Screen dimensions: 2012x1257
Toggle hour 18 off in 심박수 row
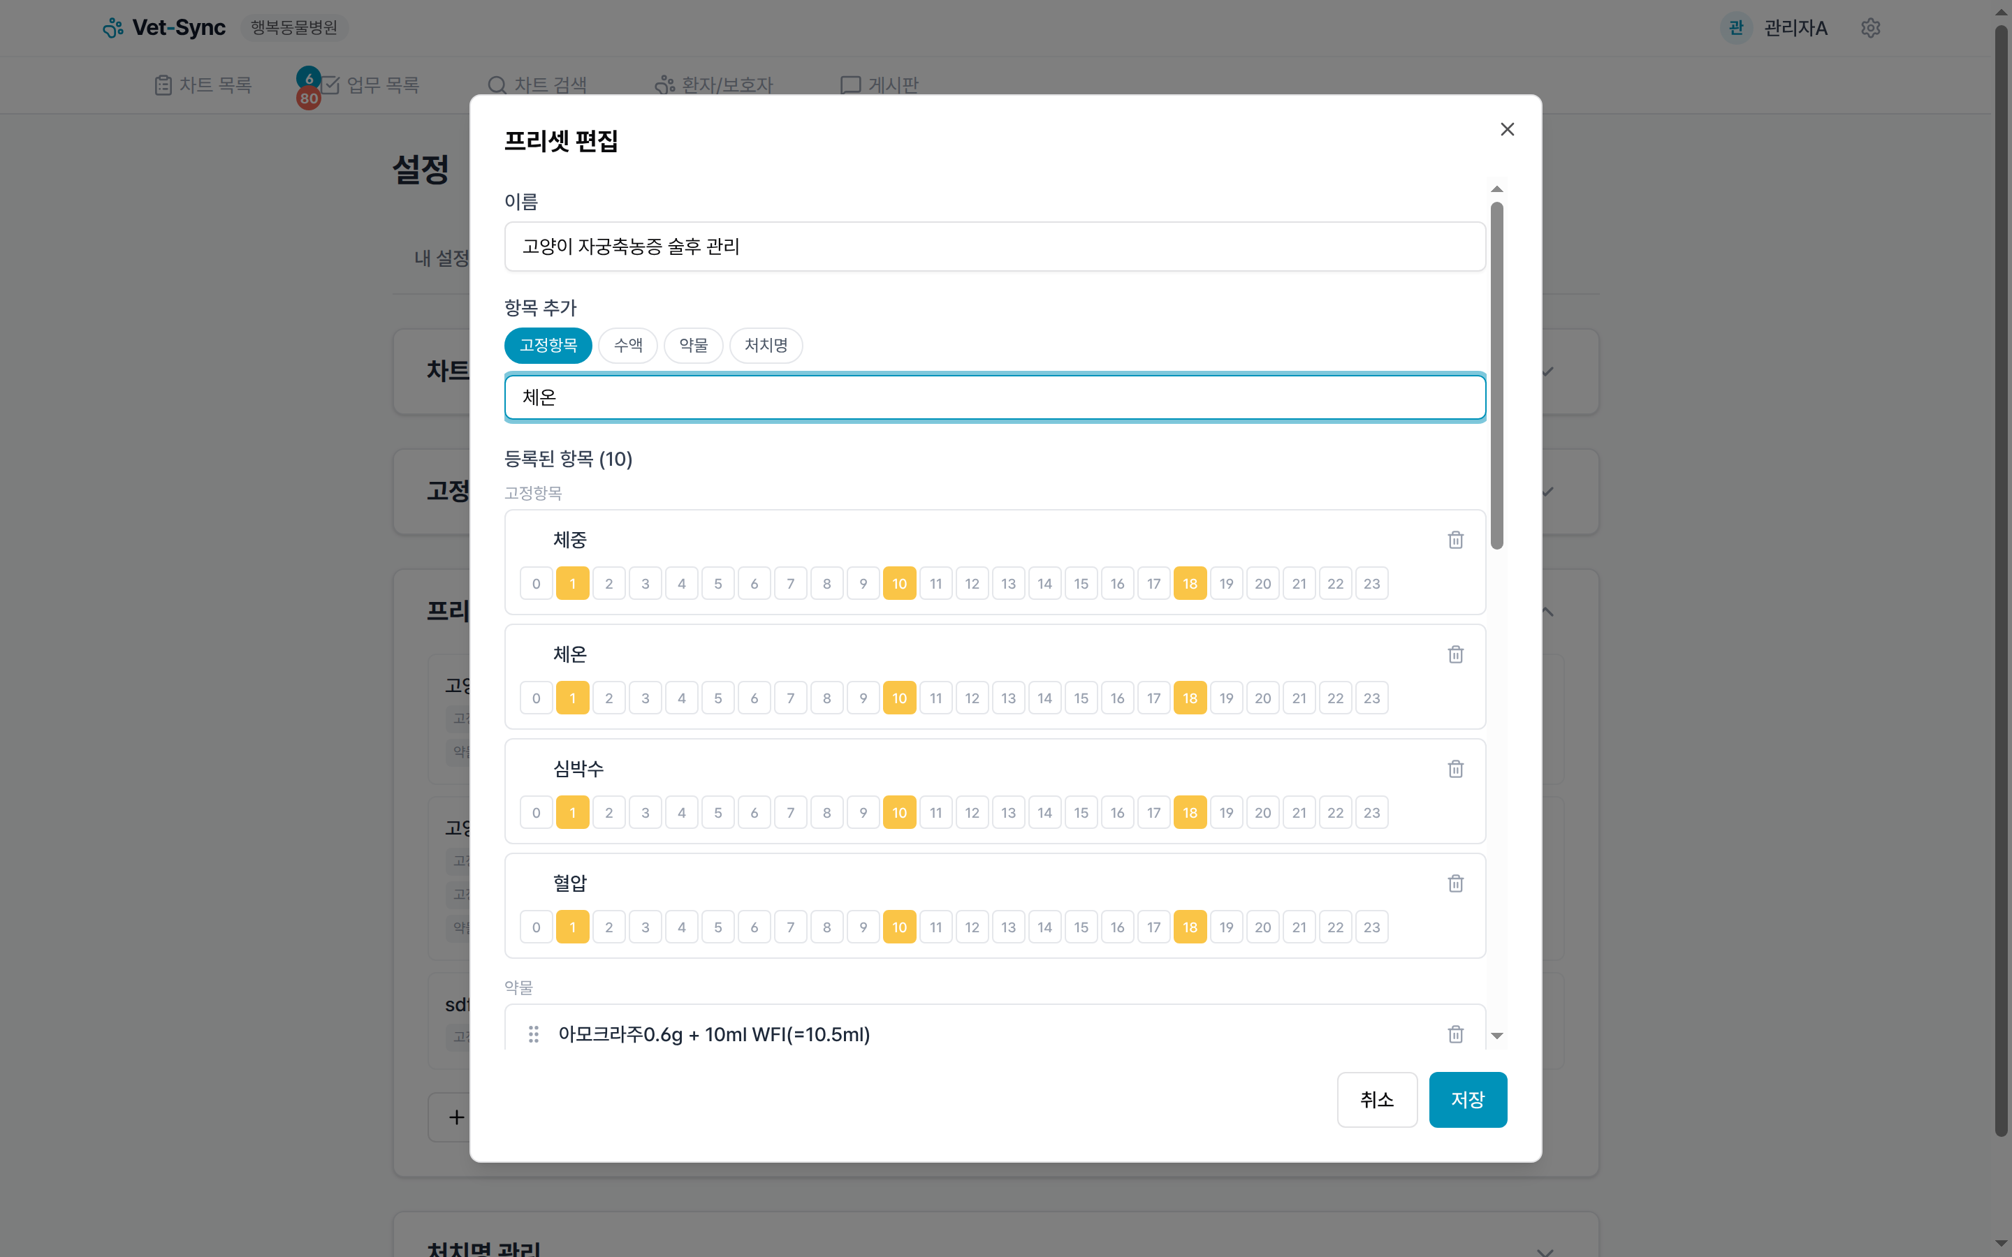point(1189,812)
